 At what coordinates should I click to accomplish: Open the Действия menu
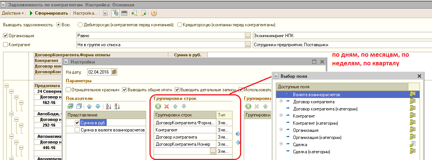click(13, 13)
